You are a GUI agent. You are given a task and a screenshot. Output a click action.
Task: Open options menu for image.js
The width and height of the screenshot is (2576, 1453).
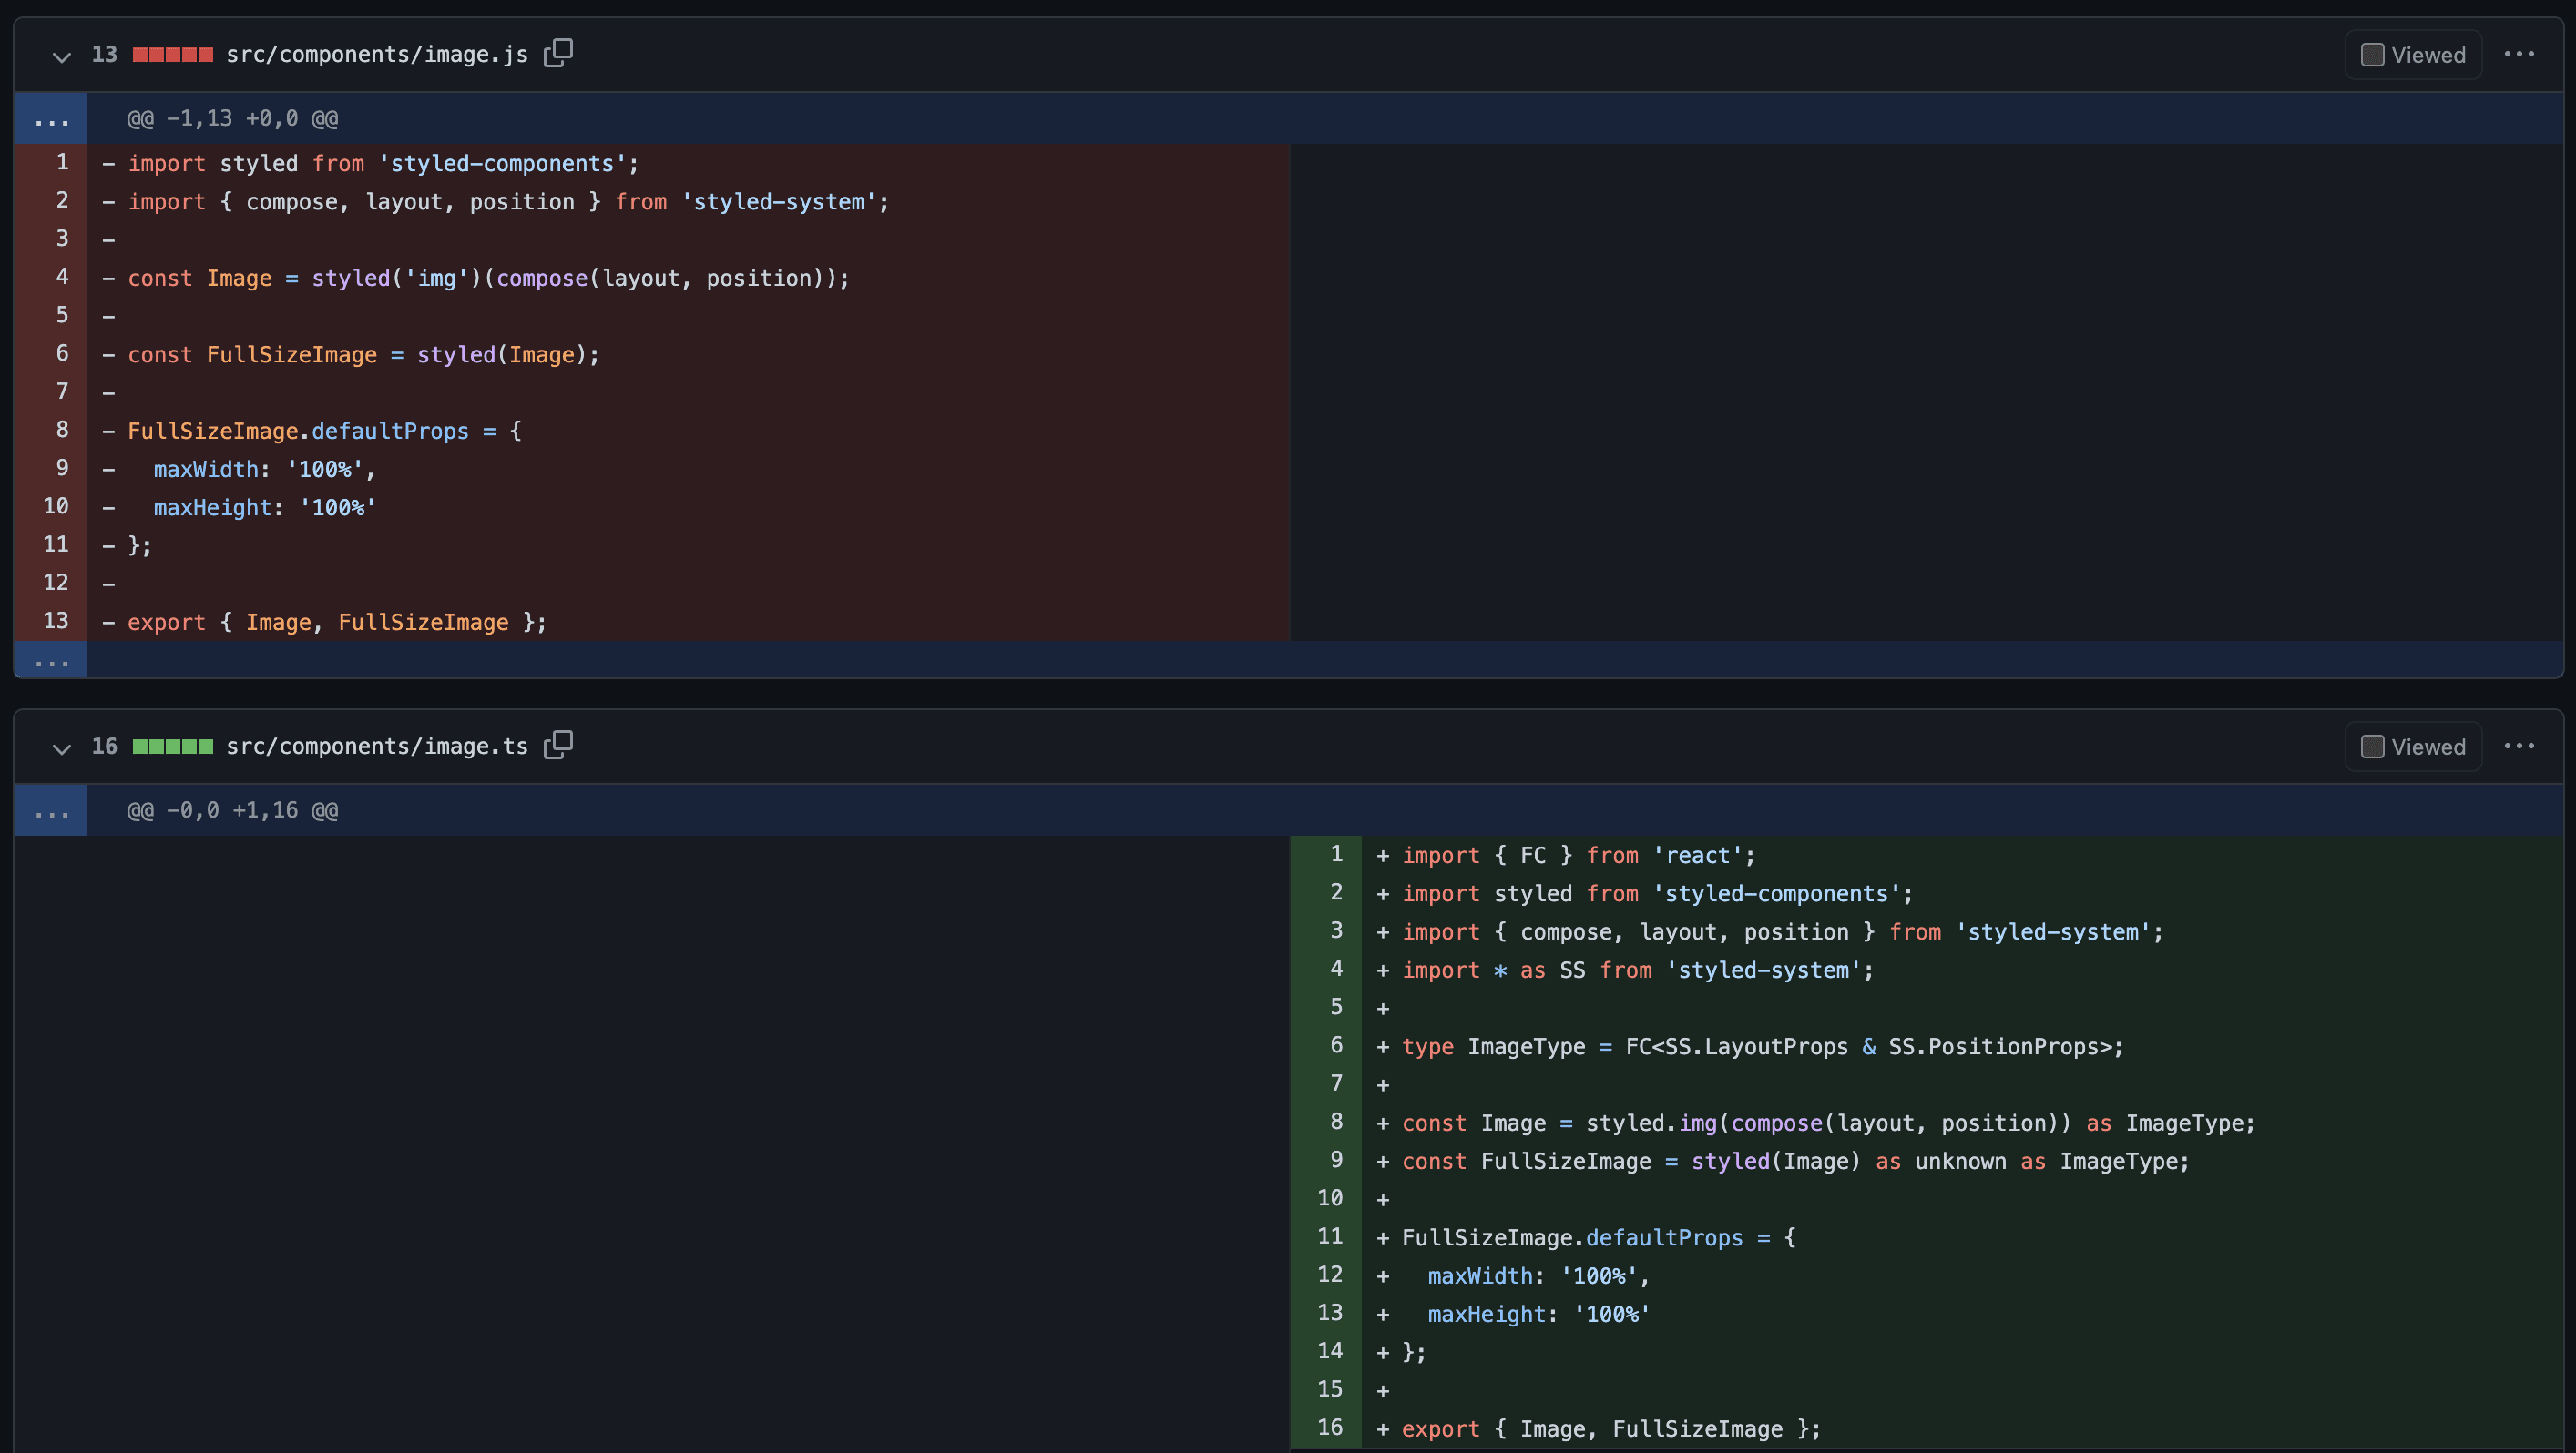point(2518,54)
